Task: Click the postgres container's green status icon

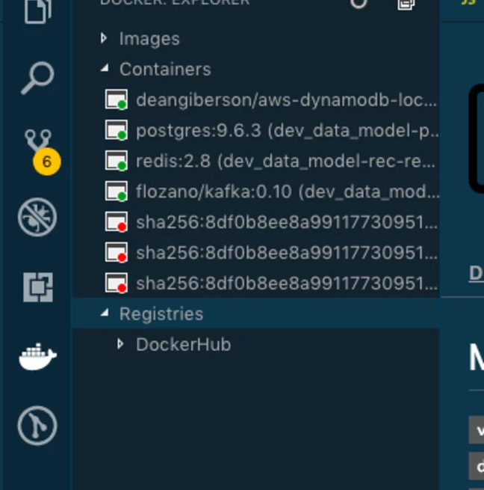Action: point(117,130)
